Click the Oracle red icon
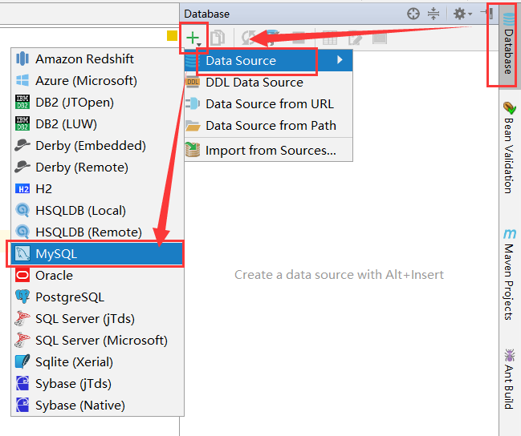Viewport: 521px width, 436px height. (x=22, y=276)
